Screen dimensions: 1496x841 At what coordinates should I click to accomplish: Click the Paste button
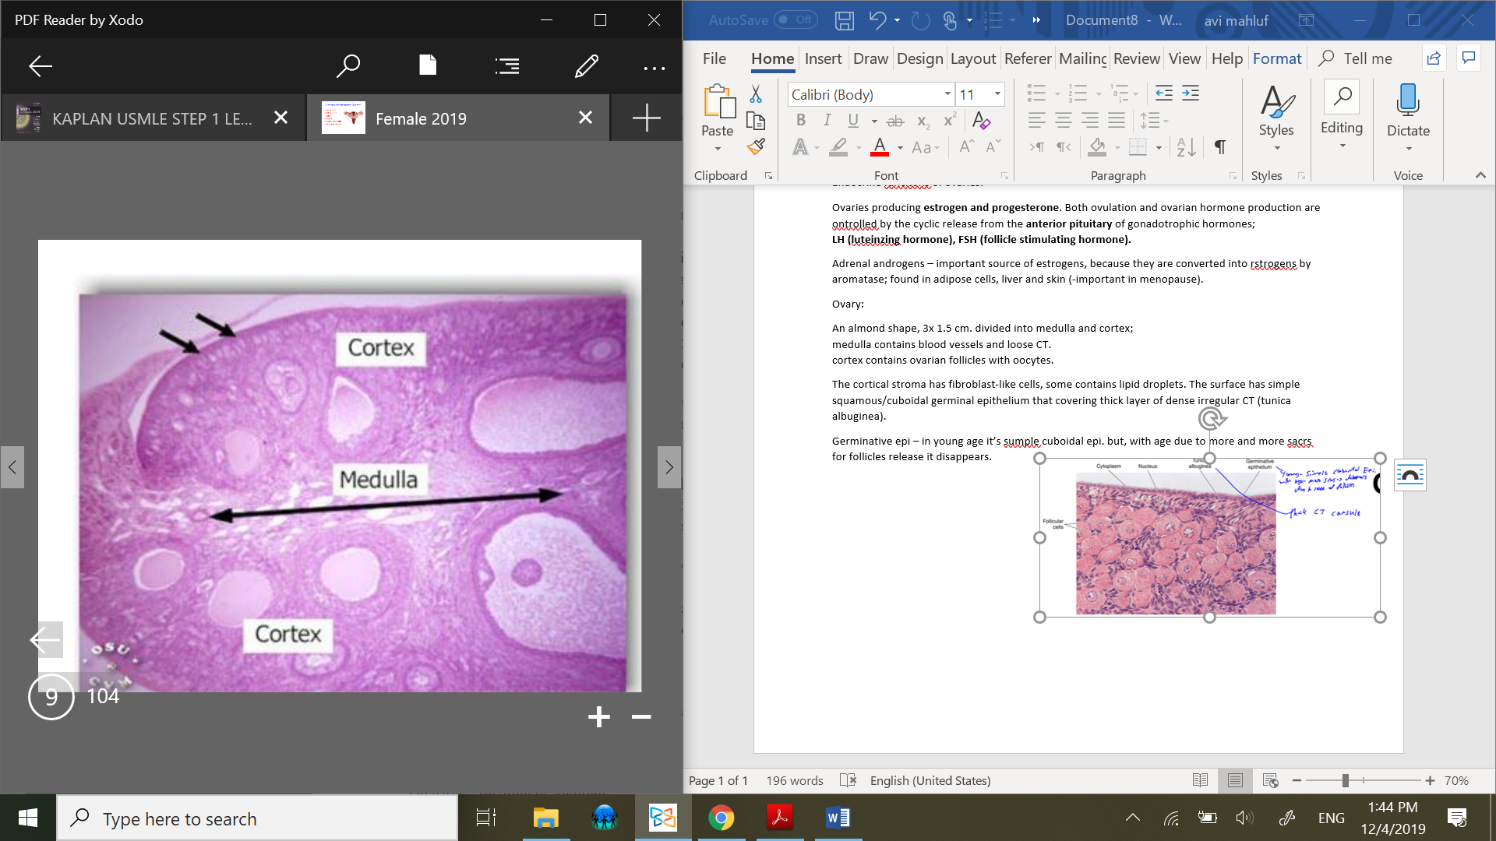(x=717, y=105)
